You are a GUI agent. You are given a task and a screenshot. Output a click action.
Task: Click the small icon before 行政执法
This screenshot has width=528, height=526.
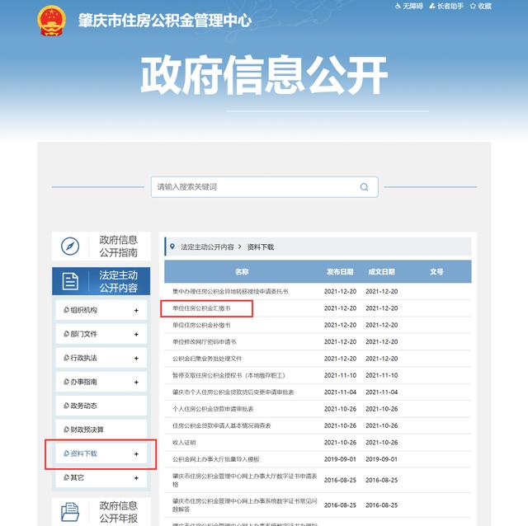pos(66,358)
